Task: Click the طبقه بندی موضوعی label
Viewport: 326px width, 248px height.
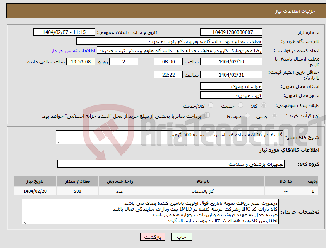Action: (297, 105)
